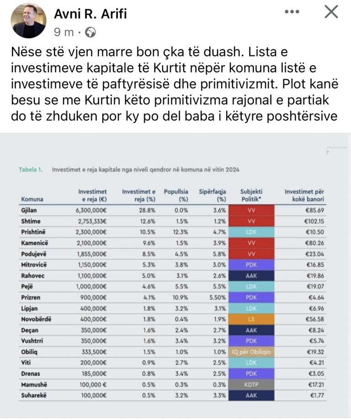Viewport: 351px width, 420px height.
Task: Open the Avni R. Arifi profile name link
Action: (x=90, y=13)
